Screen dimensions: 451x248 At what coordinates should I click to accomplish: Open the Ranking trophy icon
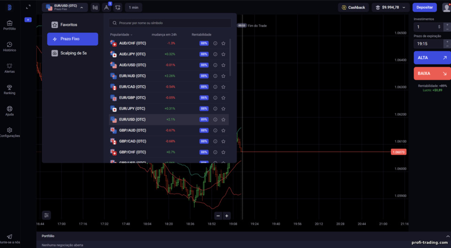[9, 88]
